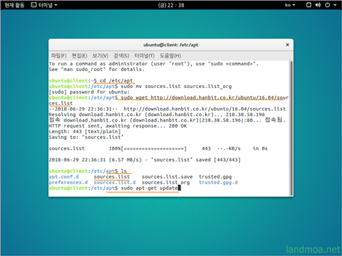The image size is (342, 256).
Task: Click '[sudo] password for ubuntu:' line
Action: click(x=89, y=92)
